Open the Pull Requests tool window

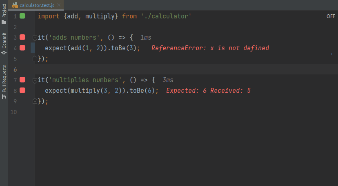coord(4,82)
